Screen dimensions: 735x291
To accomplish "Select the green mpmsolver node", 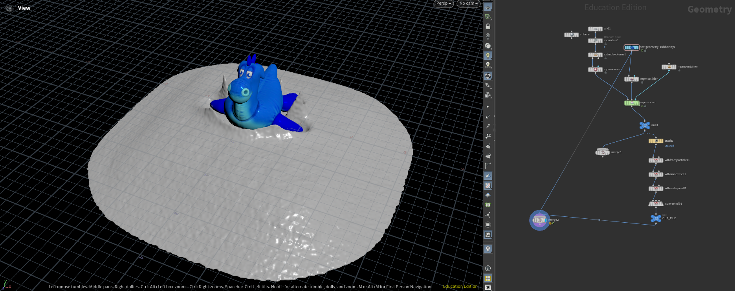I will pos(632,103).
